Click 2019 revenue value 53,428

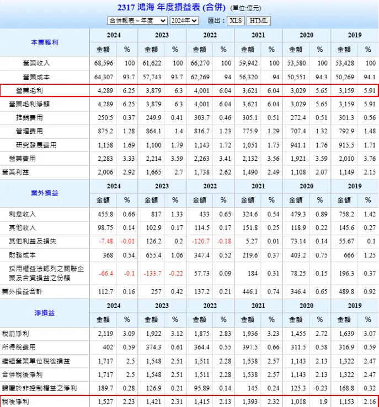pyautogui.click(x=345, y=63)
